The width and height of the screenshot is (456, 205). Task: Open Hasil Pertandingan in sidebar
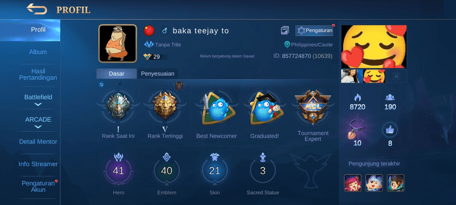(38, 75)
